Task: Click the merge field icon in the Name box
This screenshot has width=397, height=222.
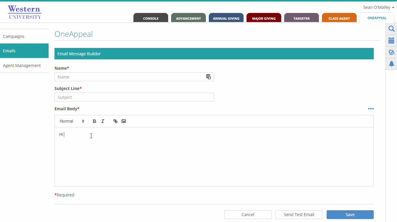Action: 209,76
